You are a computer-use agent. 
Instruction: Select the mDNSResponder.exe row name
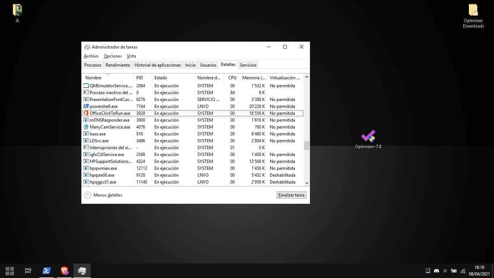[x=110, y=120]
